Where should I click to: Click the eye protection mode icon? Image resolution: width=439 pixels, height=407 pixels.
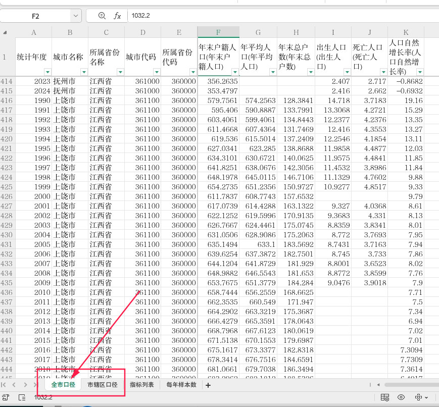pos(401,397)
